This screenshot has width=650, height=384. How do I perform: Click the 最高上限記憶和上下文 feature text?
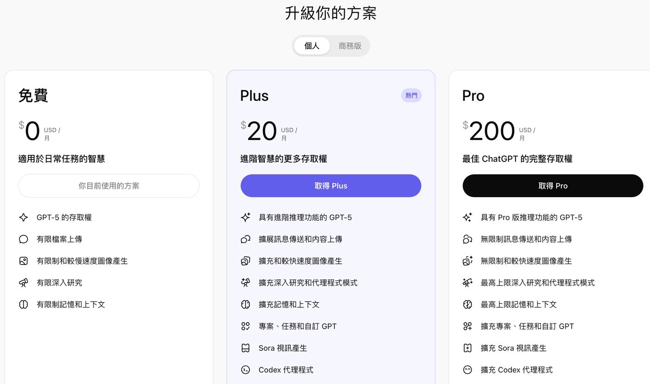(x=519, y=305)
